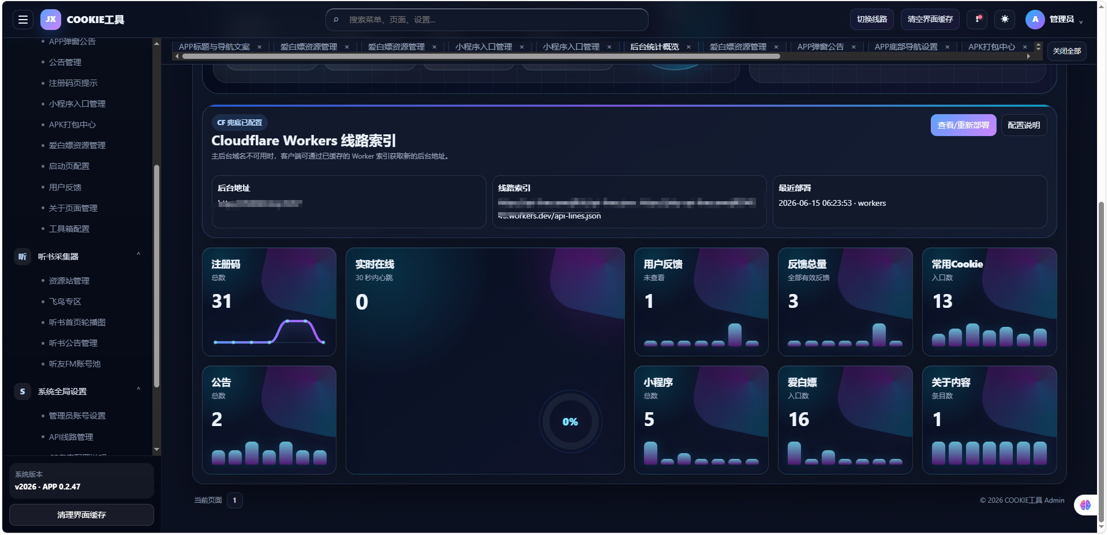The width and height of the screenshot is (1108, 535).
Task: Click the floating brain assistant icon
Action: (1085, 505)
